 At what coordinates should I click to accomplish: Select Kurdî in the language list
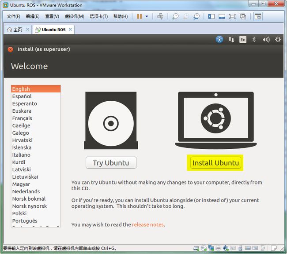point(36,162)
